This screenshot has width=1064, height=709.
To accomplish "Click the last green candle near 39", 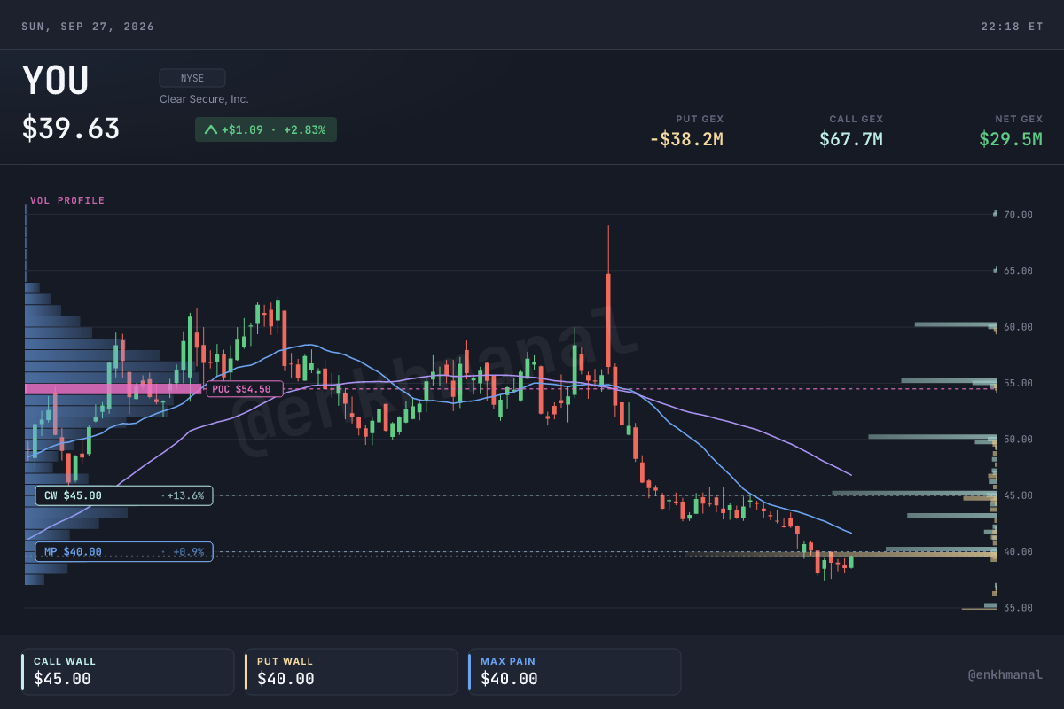I will (x=851, y=561).
